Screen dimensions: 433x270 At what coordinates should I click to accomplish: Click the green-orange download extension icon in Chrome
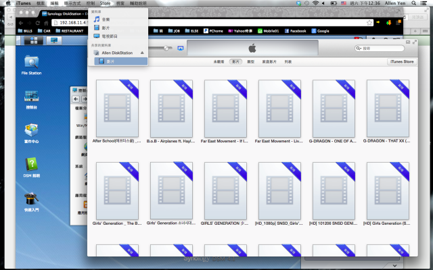388,22
